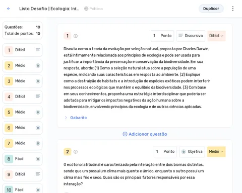Screen dimensions: 242x193
Task: Open the Médio difficulty dropdown for question 2
Action: 216,152
